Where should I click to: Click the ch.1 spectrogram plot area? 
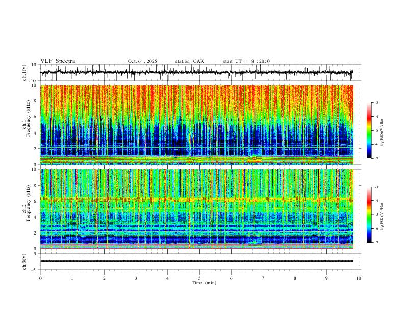pyautogui.click(x=196, y=124)
